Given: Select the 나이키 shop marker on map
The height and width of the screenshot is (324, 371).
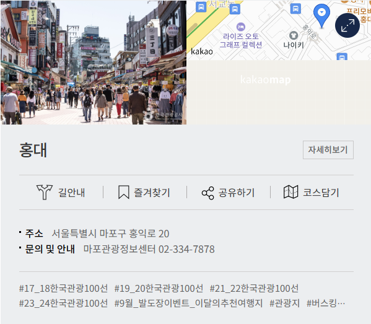Looking at the screenshot, I should point(294,36).
